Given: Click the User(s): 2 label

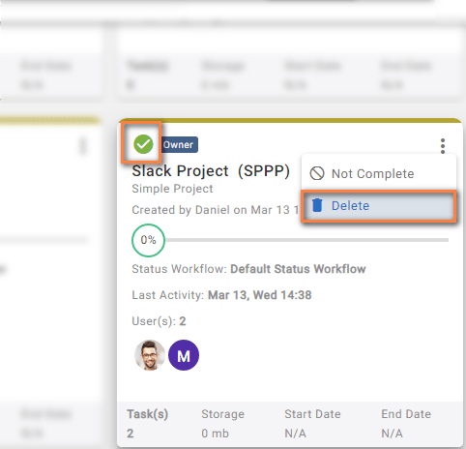Looking at the screenshot, I should [159, 321].
